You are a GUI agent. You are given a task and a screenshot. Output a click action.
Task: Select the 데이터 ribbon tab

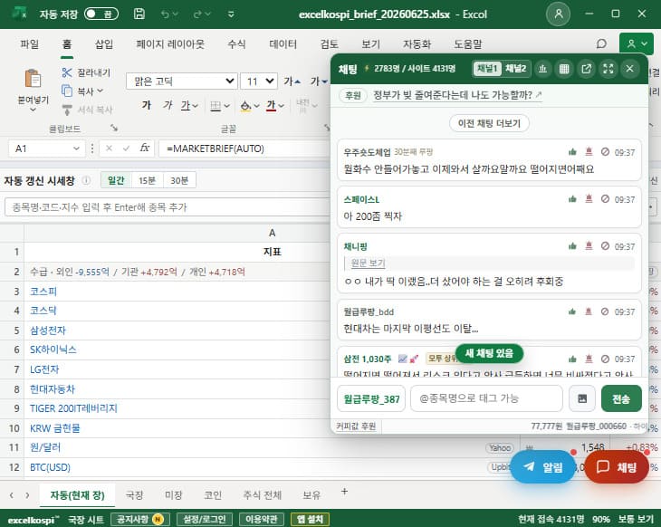coord(283,43)
